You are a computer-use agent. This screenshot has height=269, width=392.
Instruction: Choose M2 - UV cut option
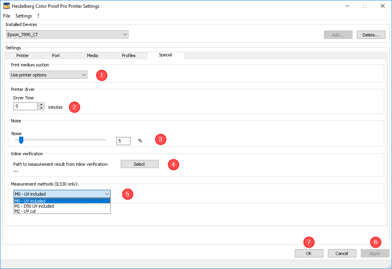coord(62,211)
